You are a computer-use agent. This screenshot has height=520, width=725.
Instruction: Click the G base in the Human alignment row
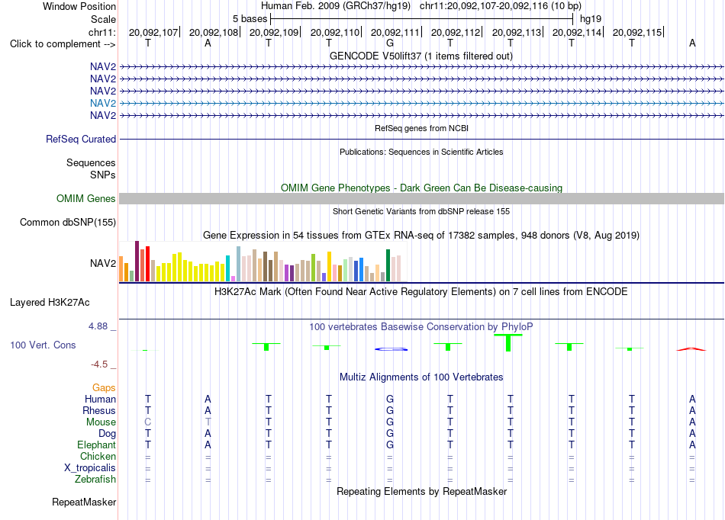390,399
